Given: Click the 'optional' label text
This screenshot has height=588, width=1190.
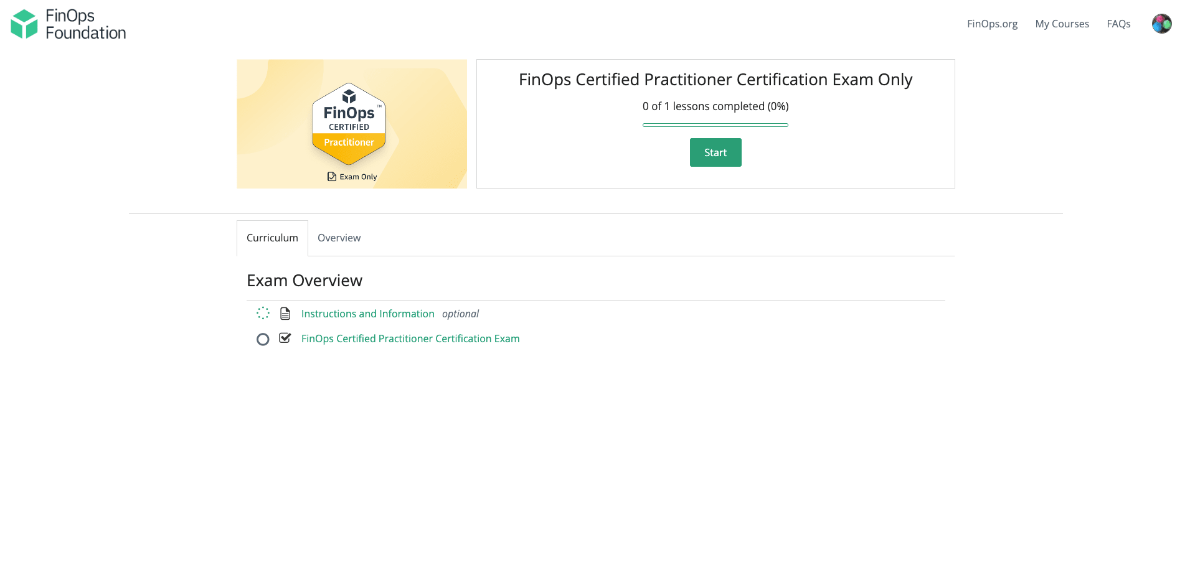Looking at the screenshot, I should (460, 314).
